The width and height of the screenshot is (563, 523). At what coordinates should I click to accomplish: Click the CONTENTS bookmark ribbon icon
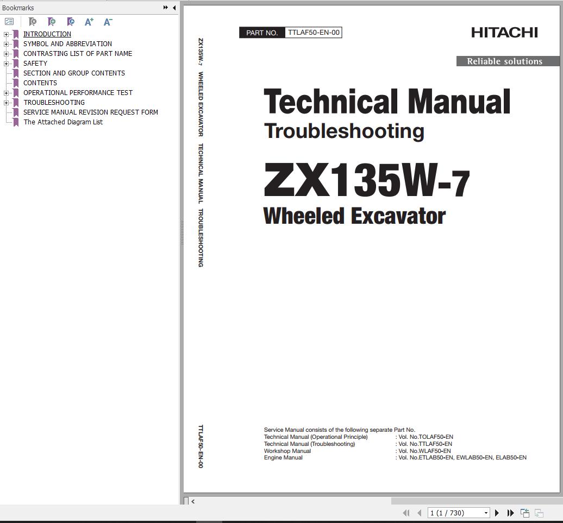pos(16,83)
